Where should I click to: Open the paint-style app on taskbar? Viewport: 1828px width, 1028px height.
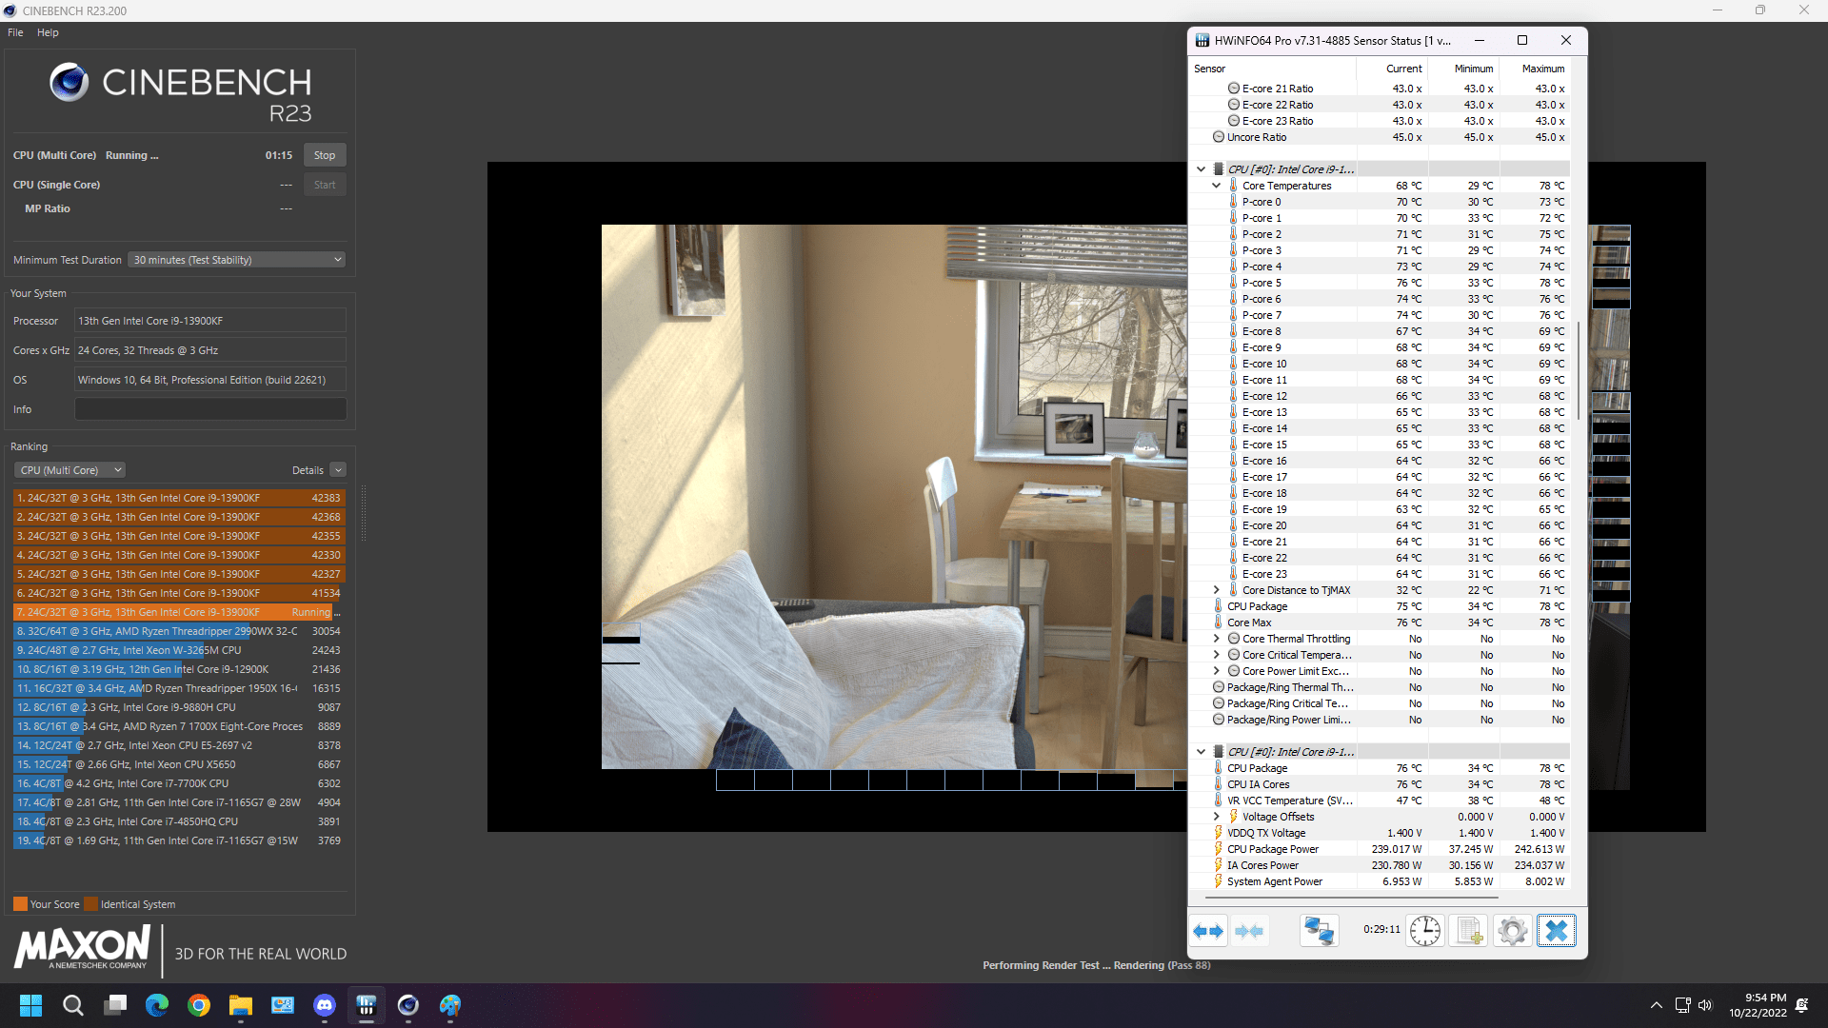450,1005
